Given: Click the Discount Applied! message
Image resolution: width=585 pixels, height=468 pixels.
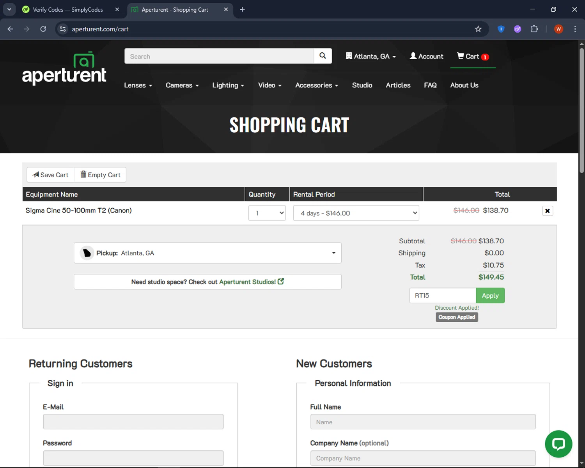Looking at the screenshot, I should coord(457,308).
